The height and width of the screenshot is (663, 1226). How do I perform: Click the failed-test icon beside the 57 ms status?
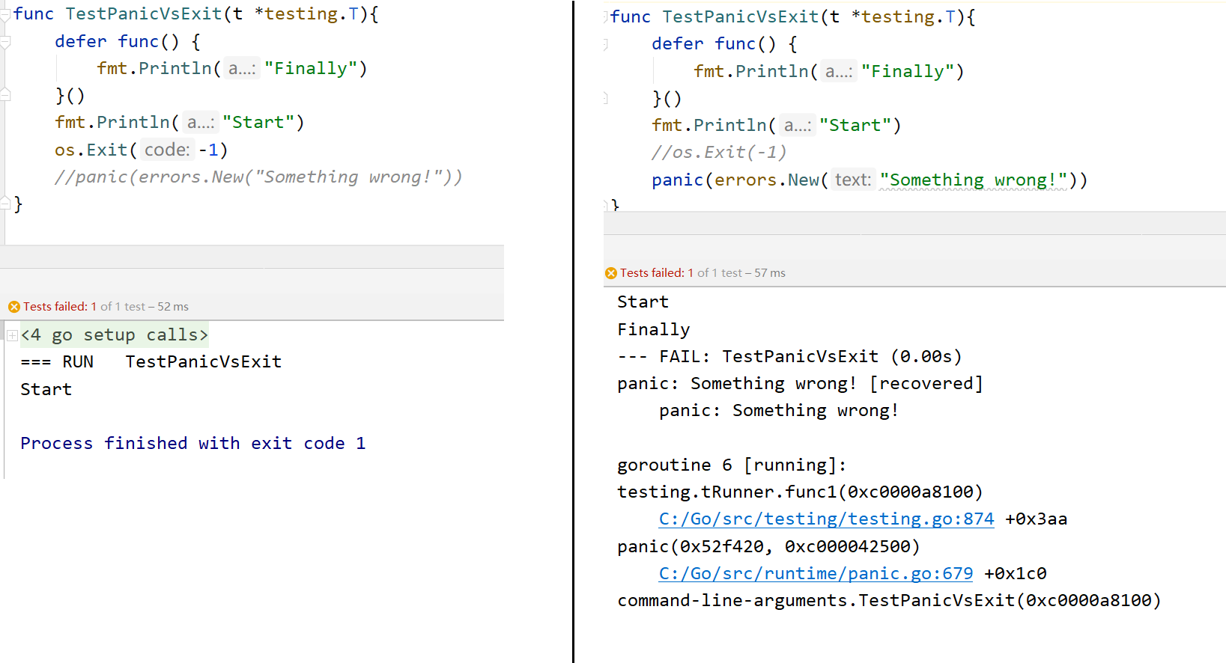coord(610,273)
